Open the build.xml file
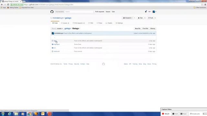Image resolution: width=207 pixels, height=116 pixels. pyautogui.click(x=57, y=52)
